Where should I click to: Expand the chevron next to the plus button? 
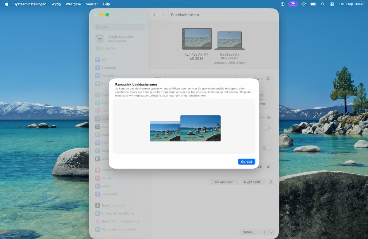click(271, 232)
